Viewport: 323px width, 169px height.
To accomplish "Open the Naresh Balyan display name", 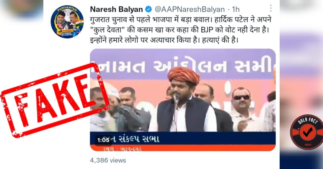I will (x=116, y=9).
